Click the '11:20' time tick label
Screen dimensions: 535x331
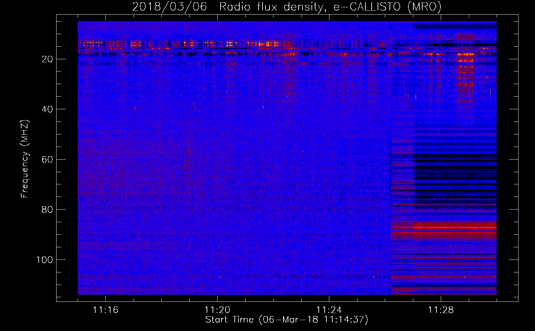(217, 310)
